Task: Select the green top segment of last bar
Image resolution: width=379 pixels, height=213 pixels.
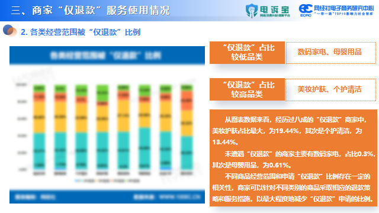Action: pyautogui.click(x=187, y=88)
